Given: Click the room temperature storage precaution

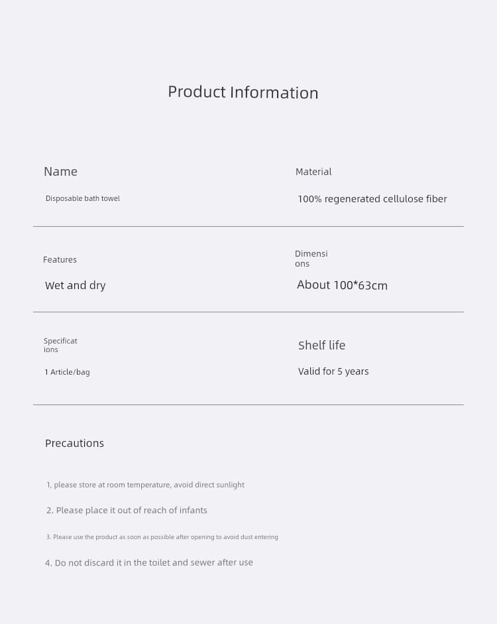Looking at the screenshot, I should (x=146, y=485).
